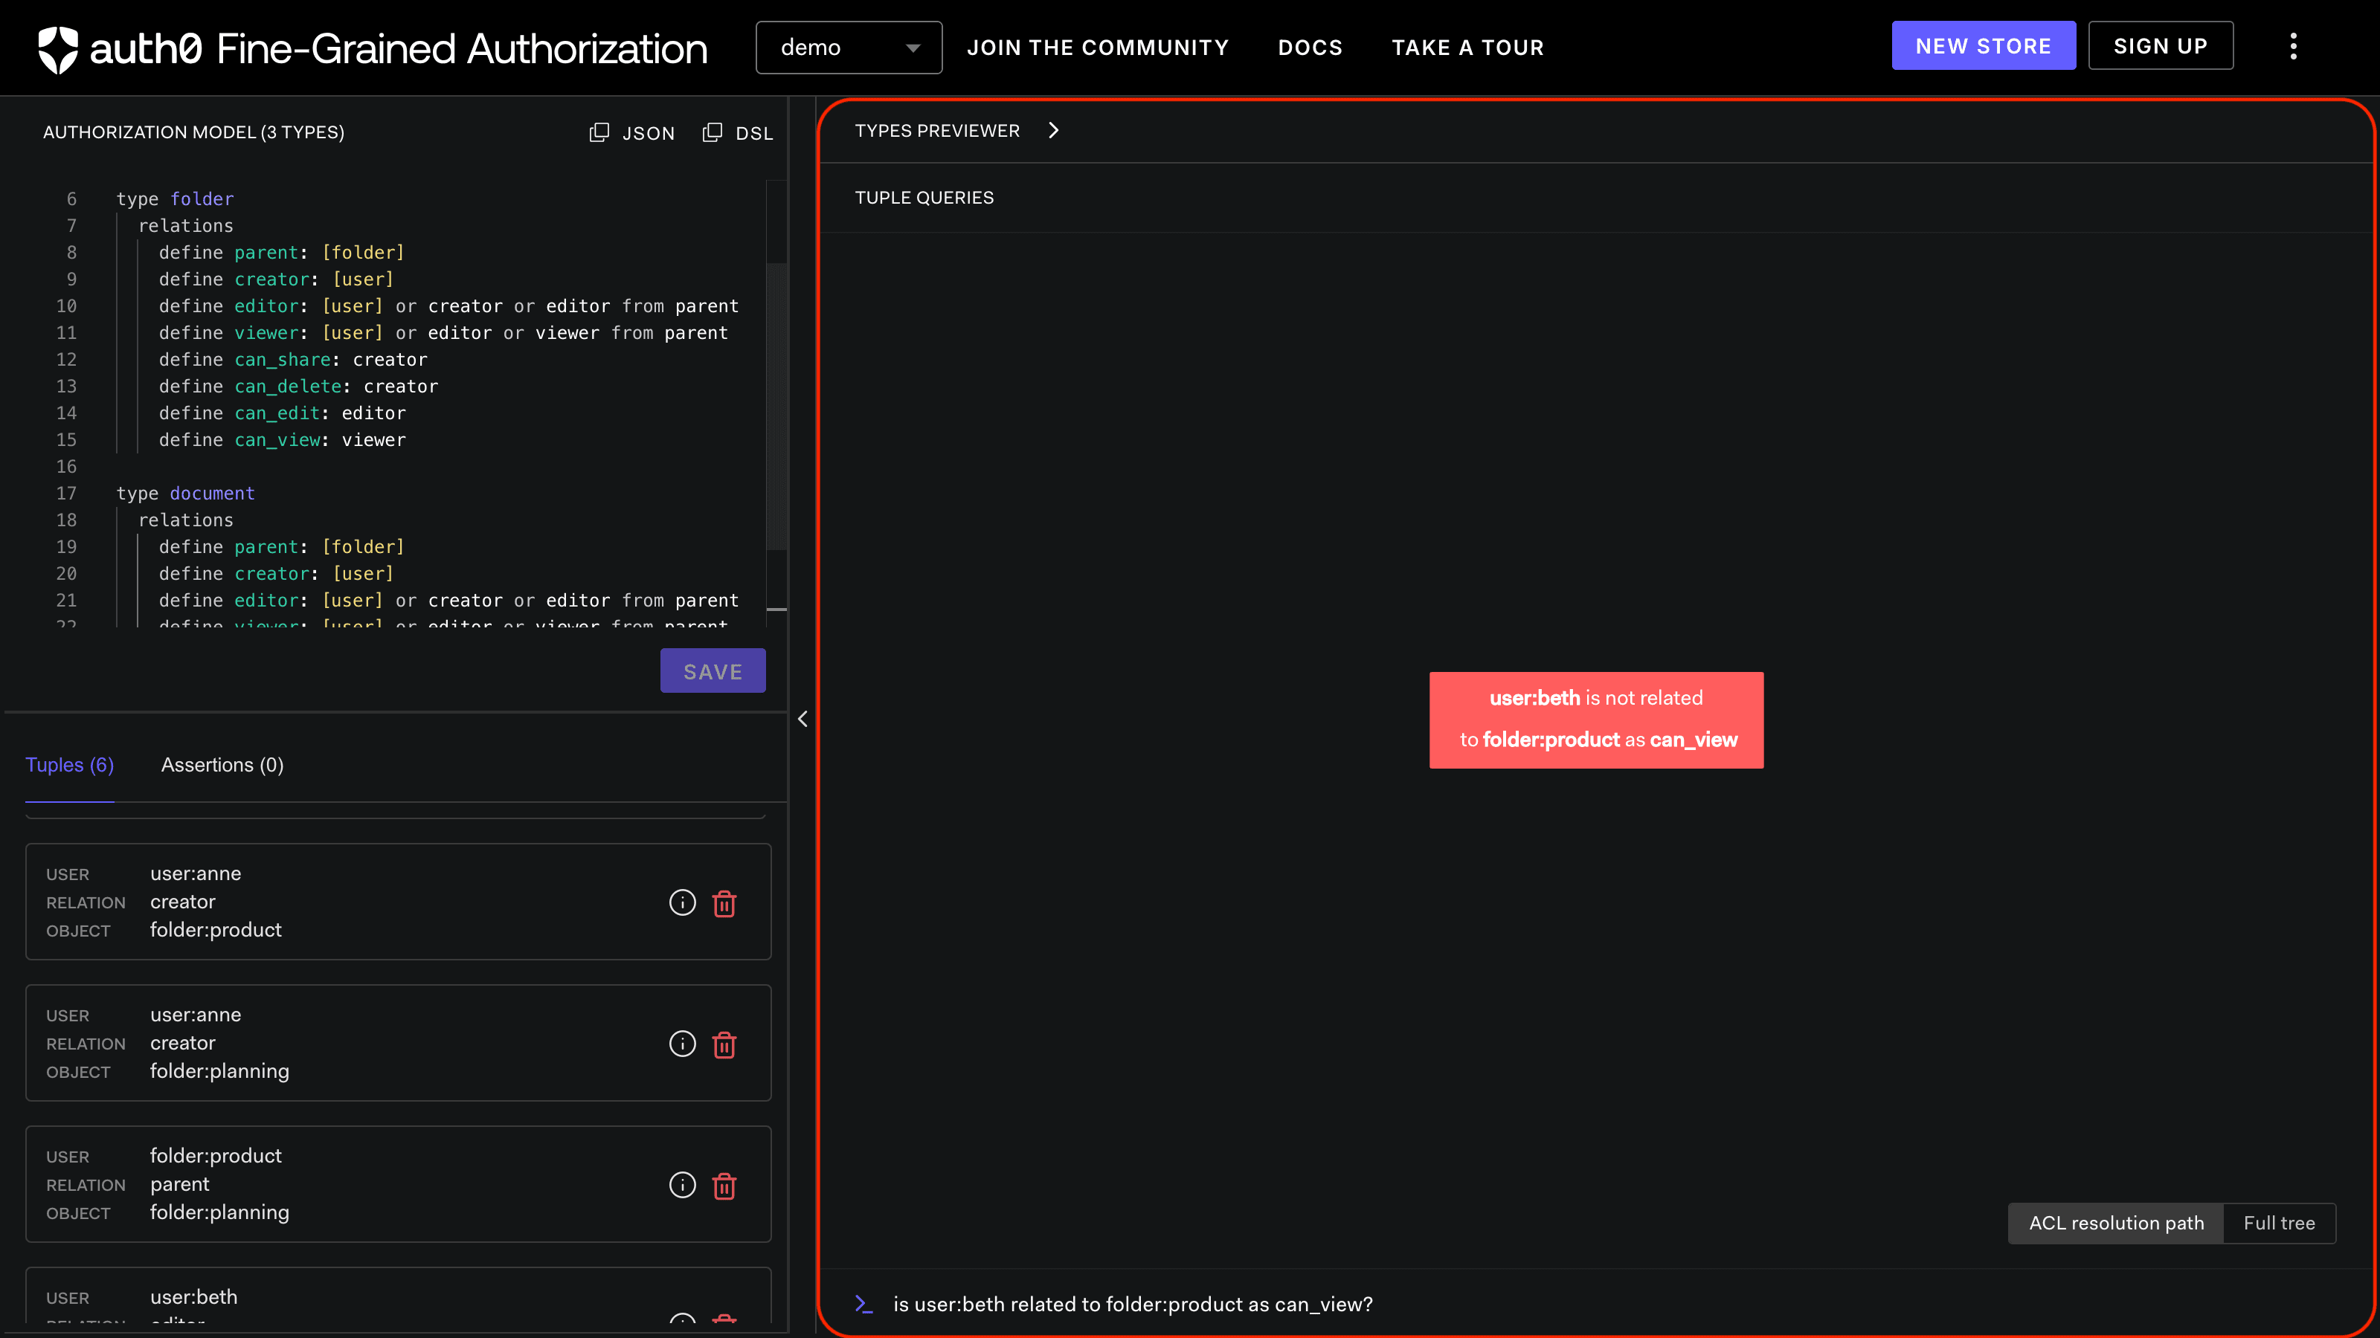Show info for anne creator folder:product tuple
Viewport: 2380px width, 1338px height.
682,902
